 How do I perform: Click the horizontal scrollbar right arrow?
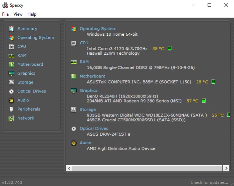click(x=227, y=169)
